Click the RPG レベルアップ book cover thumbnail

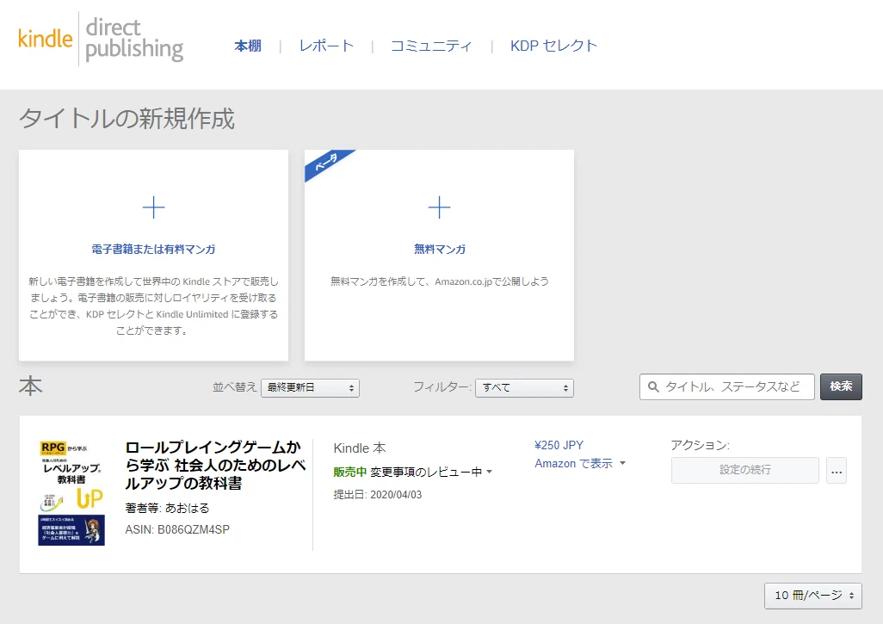click(71, 493)
